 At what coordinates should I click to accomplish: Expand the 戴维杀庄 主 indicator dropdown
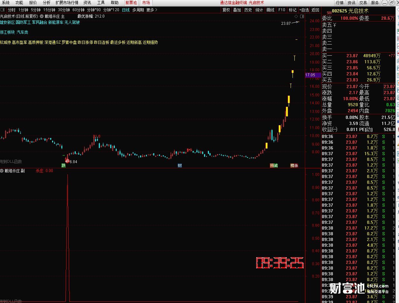pyautogui.click(x=42, y=16)
